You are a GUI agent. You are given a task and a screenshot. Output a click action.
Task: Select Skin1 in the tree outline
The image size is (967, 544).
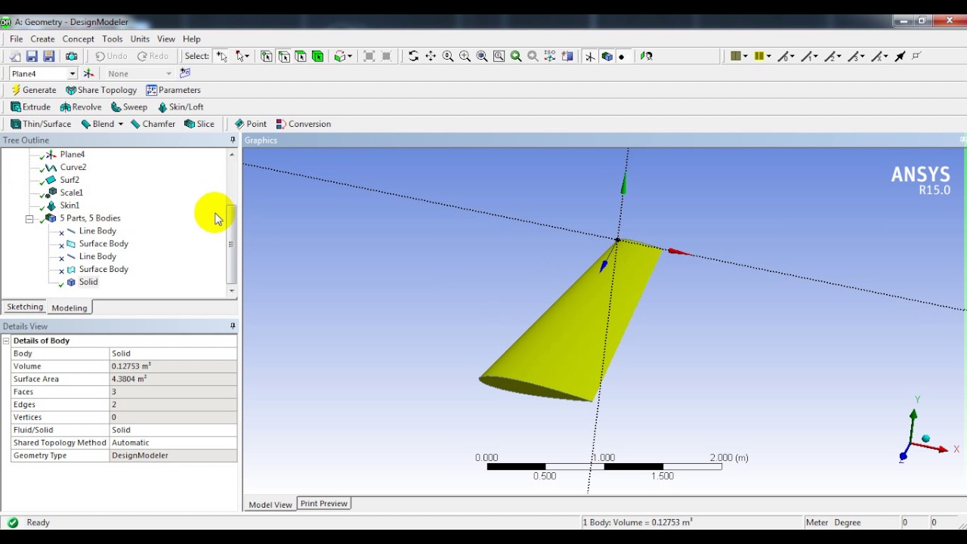[x=70, y=206]
